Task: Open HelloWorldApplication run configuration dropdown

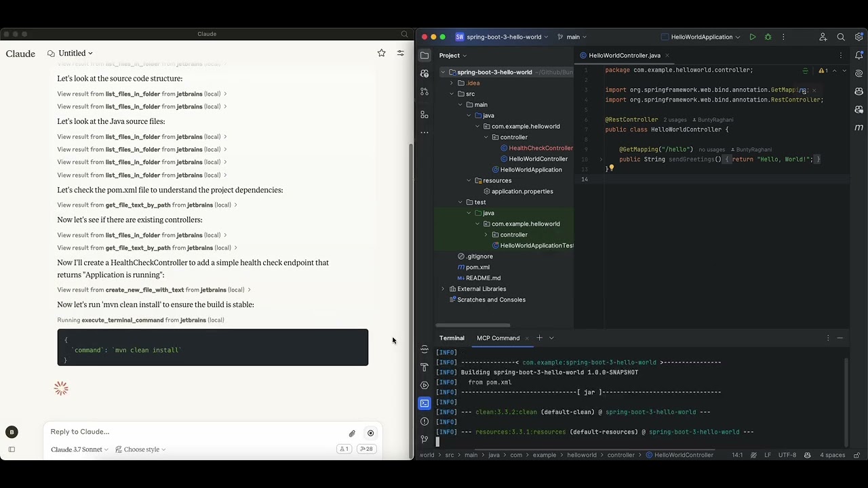Action: [x=701, y=37]
